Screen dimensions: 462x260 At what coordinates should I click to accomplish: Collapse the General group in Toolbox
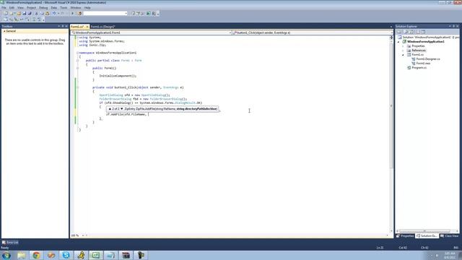[x=4, y=31]
